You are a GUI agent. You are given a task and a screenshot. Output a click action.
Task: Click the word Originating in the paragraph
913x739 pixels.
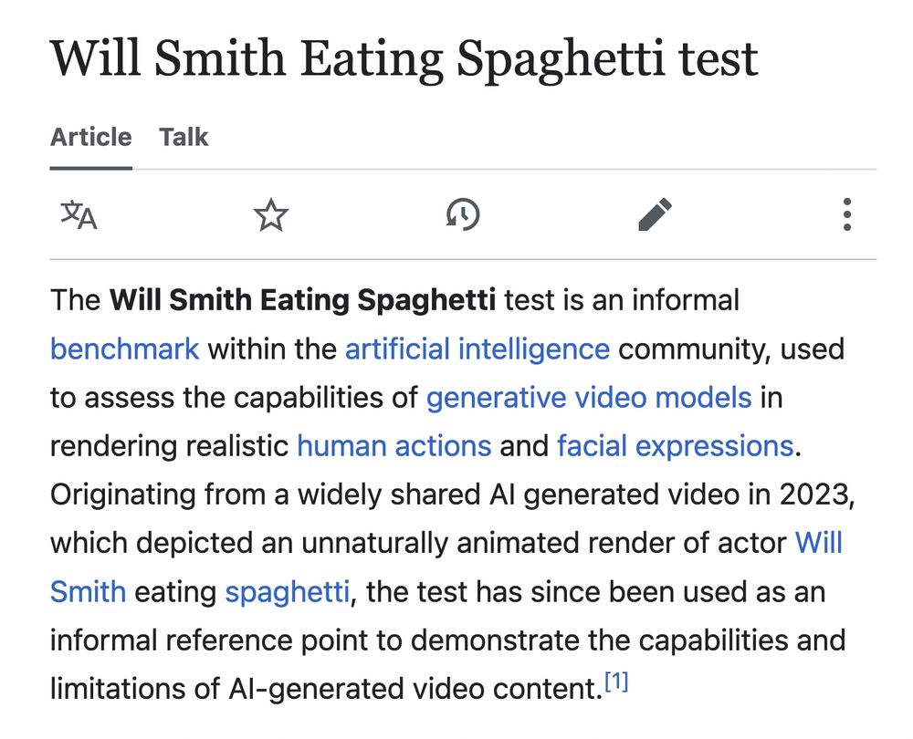(x=122, y=494)
